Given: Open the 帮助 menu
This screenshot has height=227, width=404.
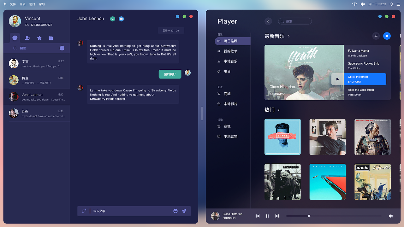Looking at the screenshot, I should tap(42, 4).
